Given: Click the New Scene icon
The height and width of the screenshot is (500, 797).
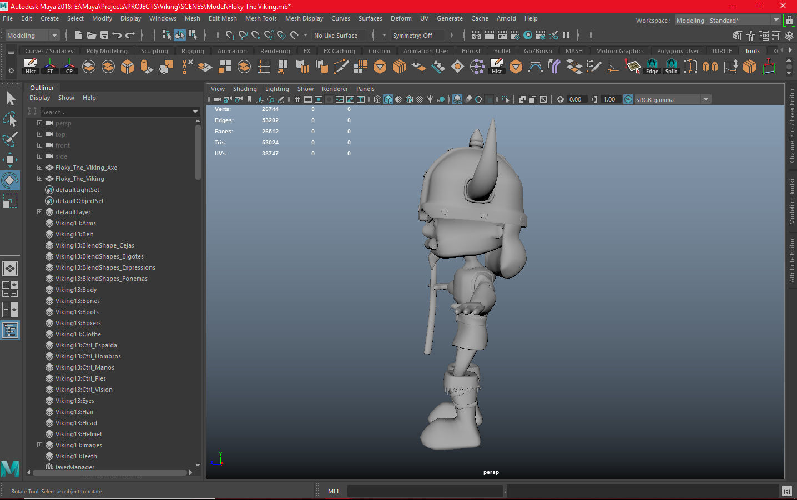Looking at the screenshot, I should [79, 35].
